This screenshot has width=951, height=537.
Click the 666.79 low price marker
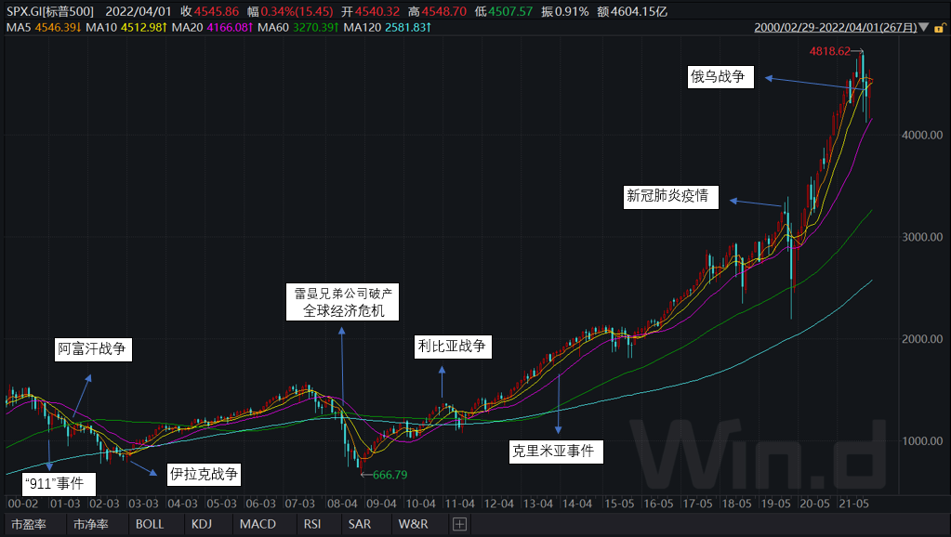390,475
